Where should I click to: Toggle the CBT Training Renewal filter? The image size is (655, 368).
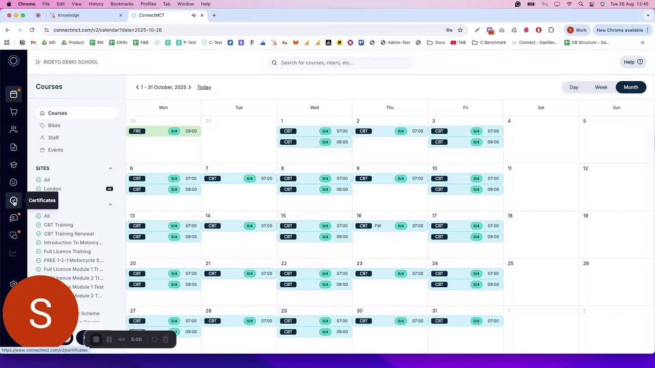click(38, 234)
